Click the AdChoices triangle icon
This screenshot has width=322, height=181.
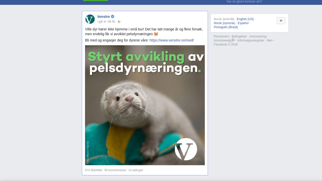(233, 40)
